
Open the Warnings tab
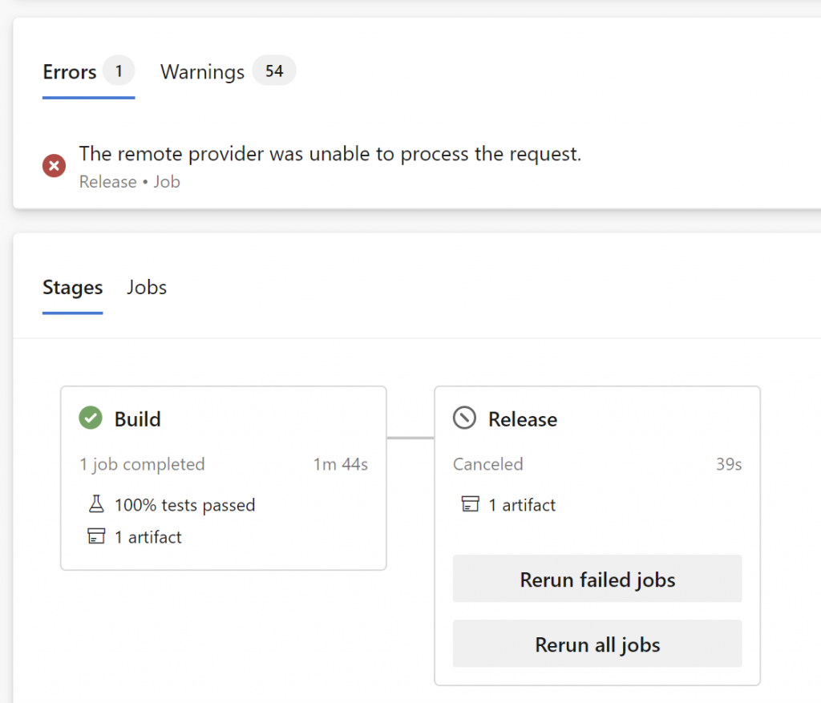point(228,72)
